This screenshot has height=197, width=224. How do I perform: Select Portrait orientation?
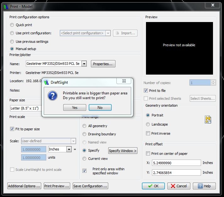coord(148,115)
